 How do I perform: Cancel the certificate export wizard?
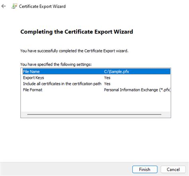coord(173,169)
